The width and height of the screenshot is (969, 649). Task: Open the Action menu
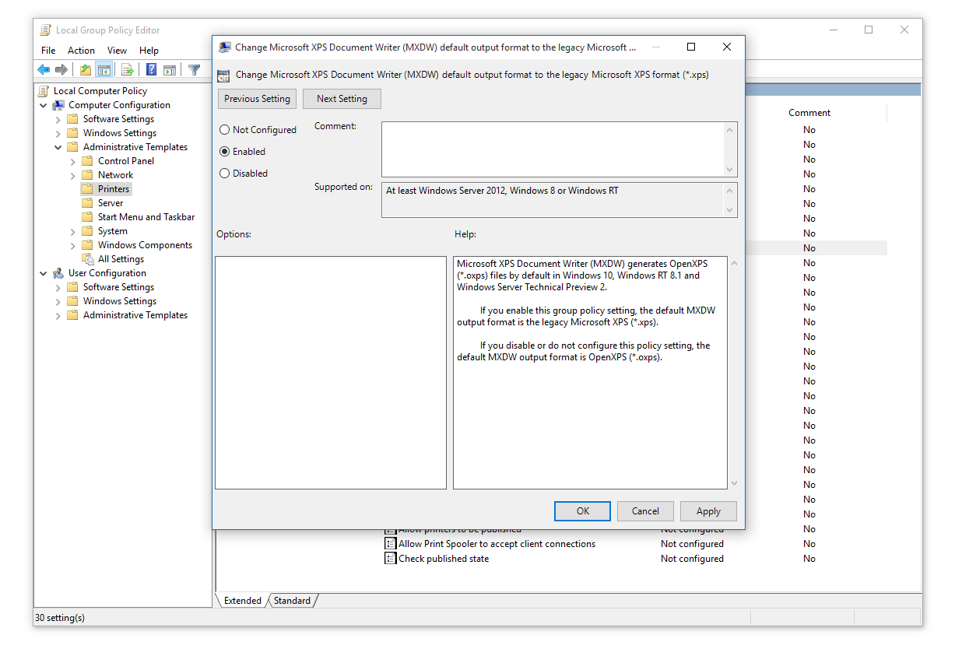click(81, 51)
